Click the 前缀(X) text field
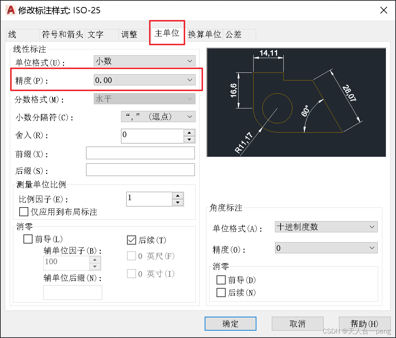Image resolution: width=396 pixels, height=338 pixels. coord(140,153)
